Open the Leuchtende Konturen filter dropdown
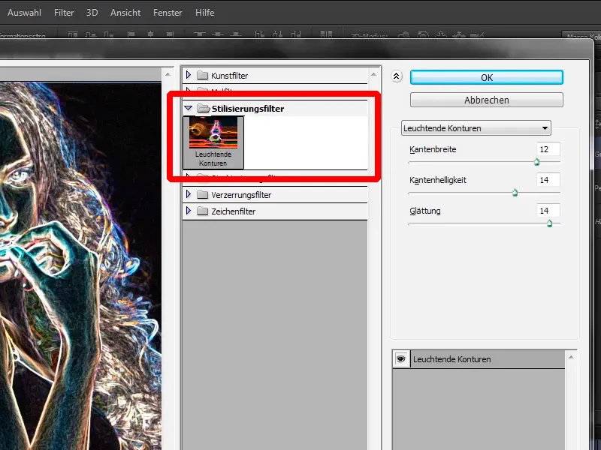The image size is (601, 450). (476, 128)
